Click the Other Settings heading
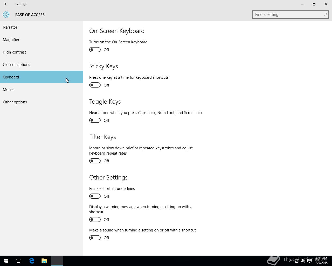This screenshot has height=266, width=332. [108, 177]
